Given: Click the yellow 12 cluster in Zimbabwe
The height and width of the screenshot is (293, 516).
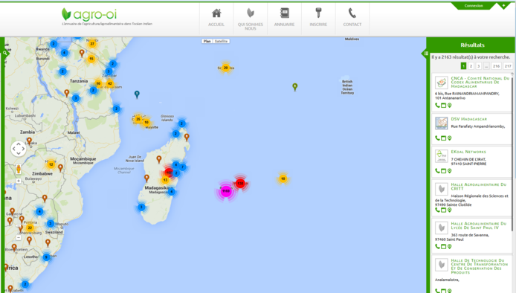Looking at the screenshot, I should click(x=51, y=164).
